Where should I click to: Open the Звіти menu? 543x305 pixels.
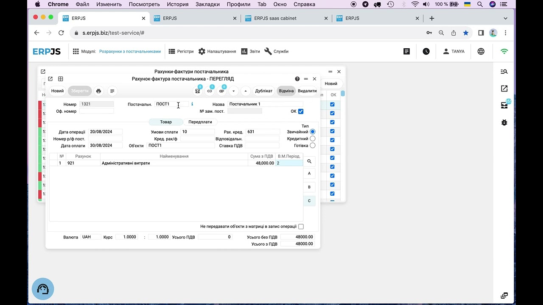click(251, 51)
